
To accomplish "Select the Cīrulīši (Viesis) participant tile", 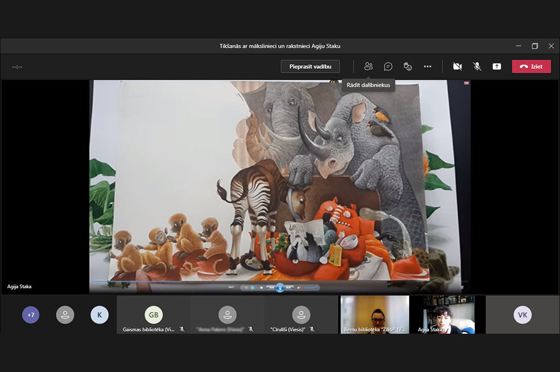I will (x=301, y=315).
